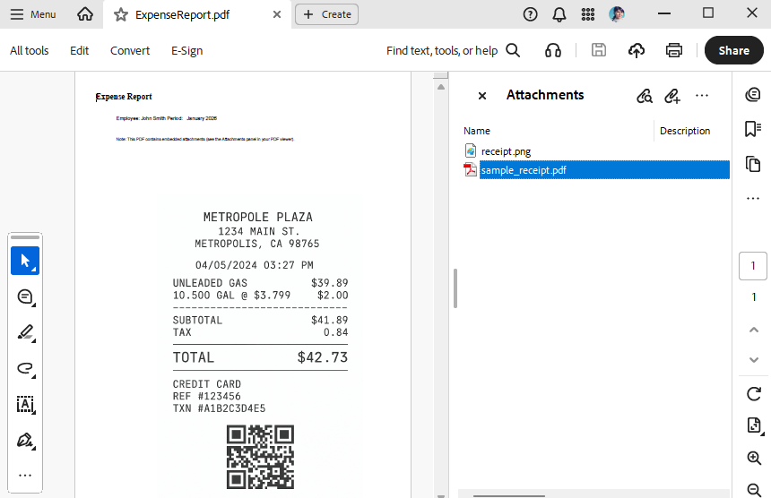Open more quick tools ellipsis
The height and width of the screenshot is (498, 771).
25,475
